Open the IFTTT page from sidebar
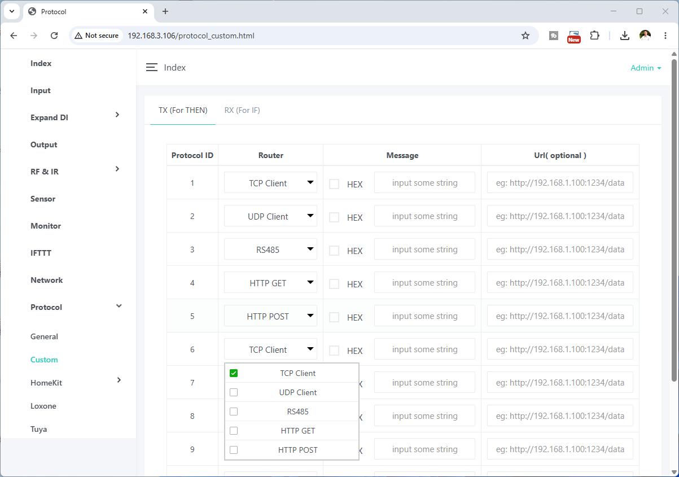Image resolution: width=679 pixels, height=477 pixels. click(x=41, y=253)
